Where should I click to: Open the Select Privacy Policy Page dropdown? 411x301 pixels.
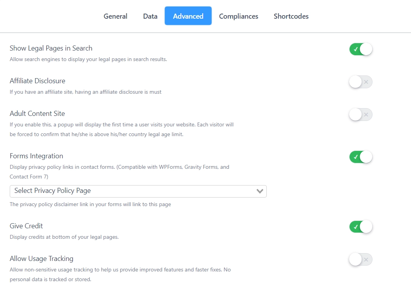pyautogui.click(x=132, y=191)
